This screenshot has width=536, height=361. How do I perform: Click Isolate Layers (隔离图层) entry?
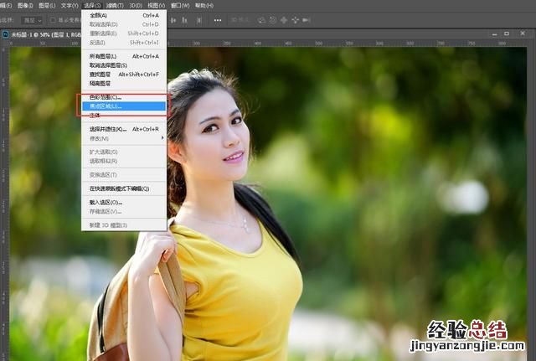point(100,84)
